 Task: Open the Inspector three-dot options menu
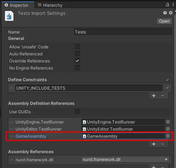point(173,5)
